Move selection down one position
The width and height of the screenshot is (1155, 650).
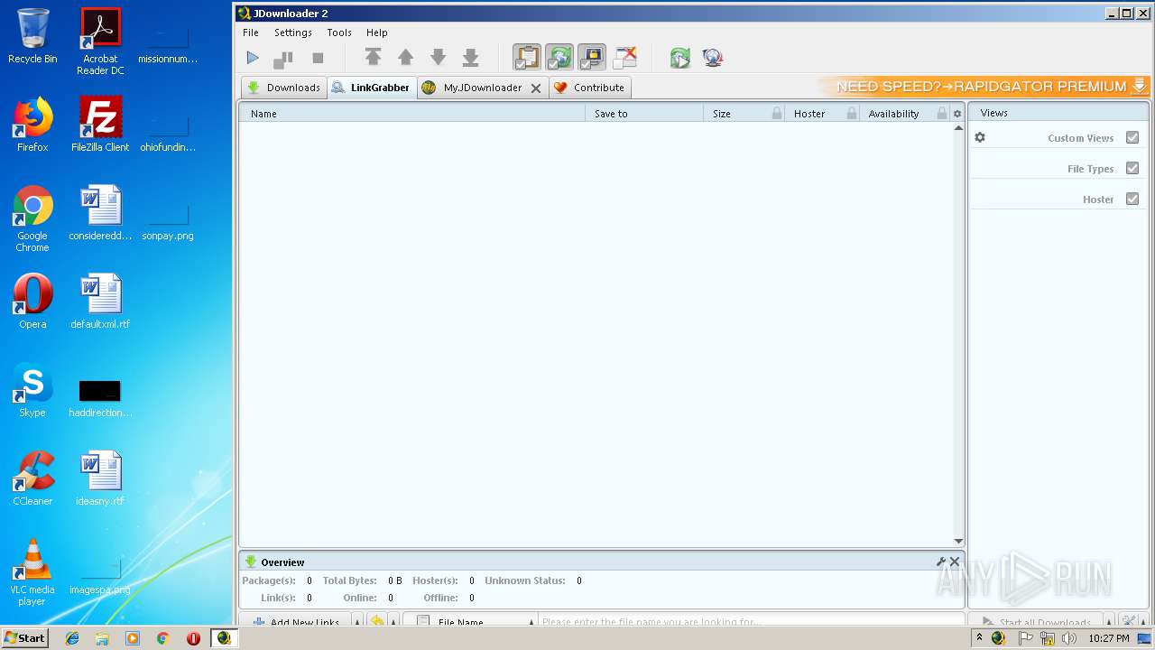pyautogui.click(x=438, y=58)
